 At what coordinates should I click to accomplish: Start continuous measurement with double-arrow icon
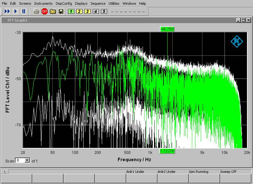7,11
